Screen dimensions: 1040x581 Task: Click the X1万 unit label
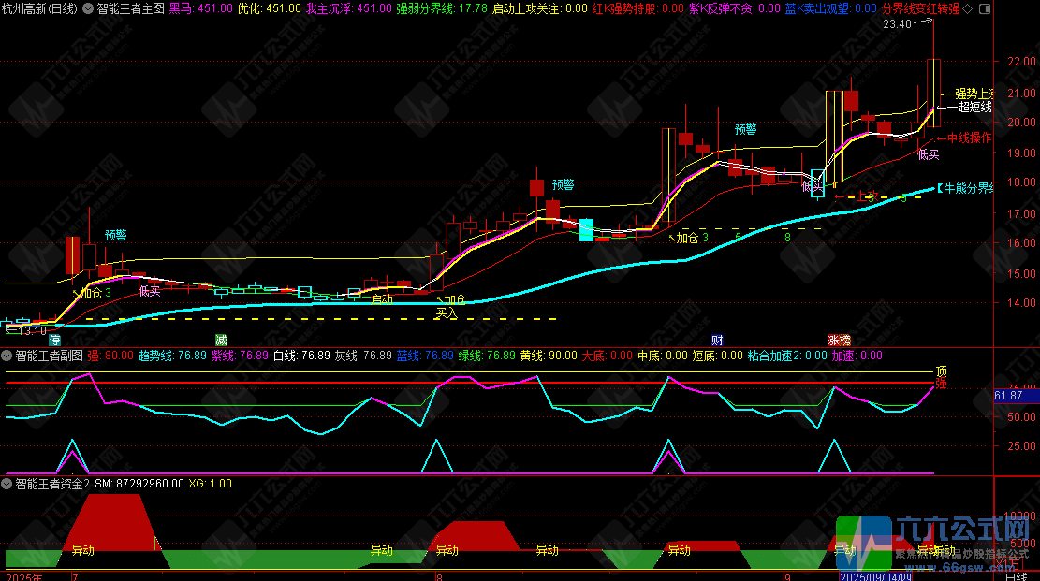click(1009, 564)
